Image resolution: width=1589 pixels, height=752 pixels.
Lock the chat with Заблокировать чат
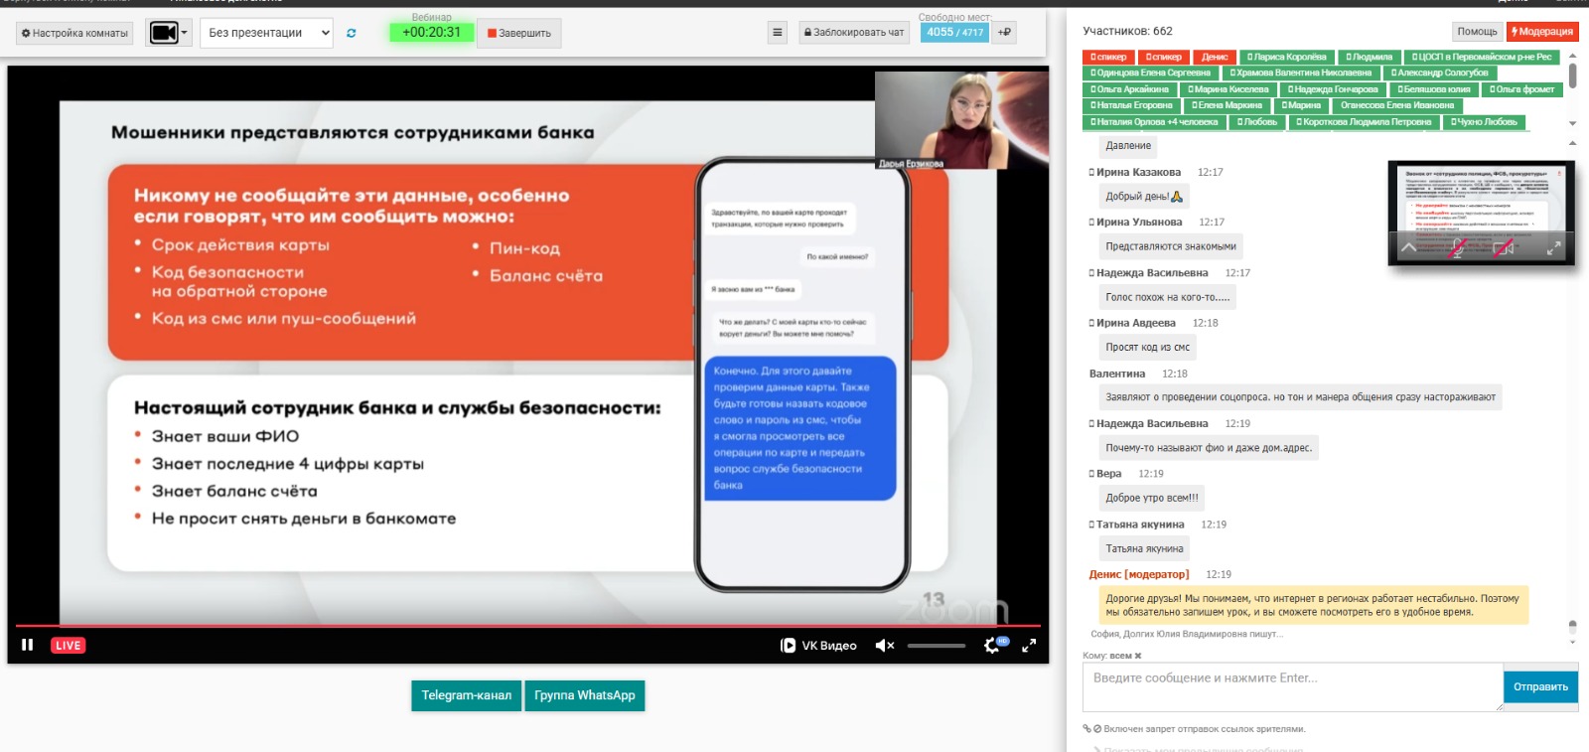[x=854, y=33]
